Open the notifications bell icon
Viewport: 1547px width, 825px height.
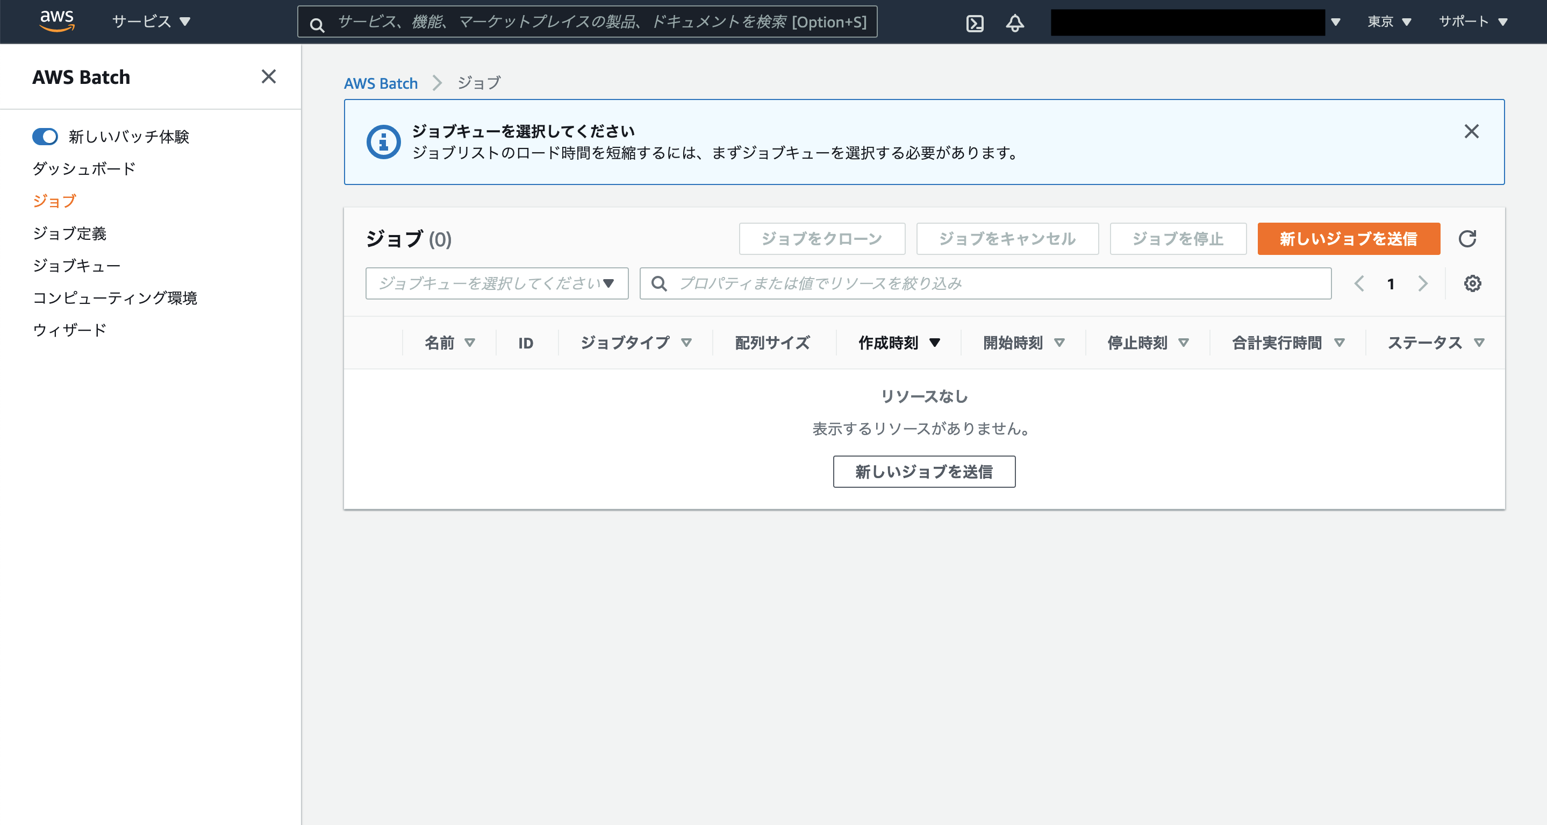pyautogui.click(x=1015, y=23)
